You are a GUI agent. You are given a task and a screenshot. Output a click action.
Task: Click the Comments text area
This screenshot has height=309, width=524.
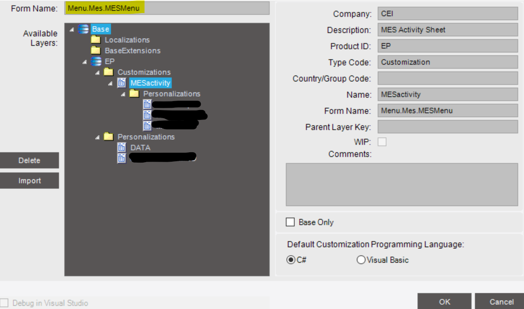tap(402, 184)
